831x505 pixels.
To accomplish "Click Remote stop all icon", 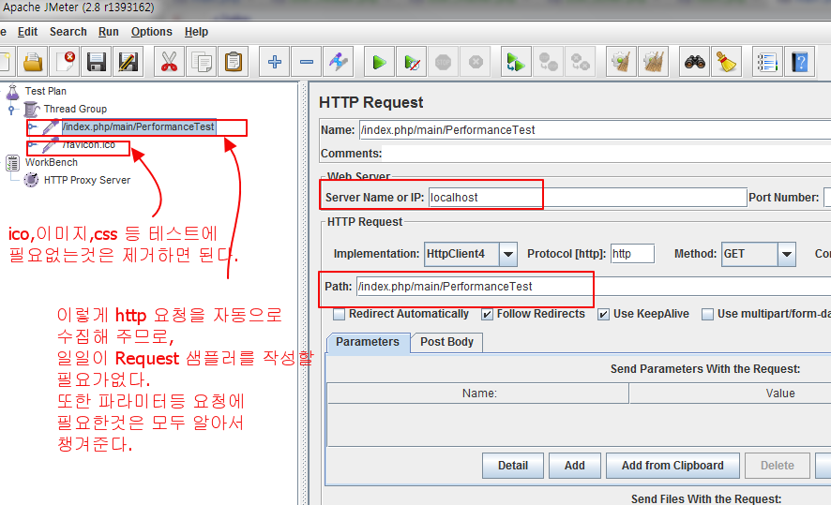I will pyautogui.click(x=548, y=63).
